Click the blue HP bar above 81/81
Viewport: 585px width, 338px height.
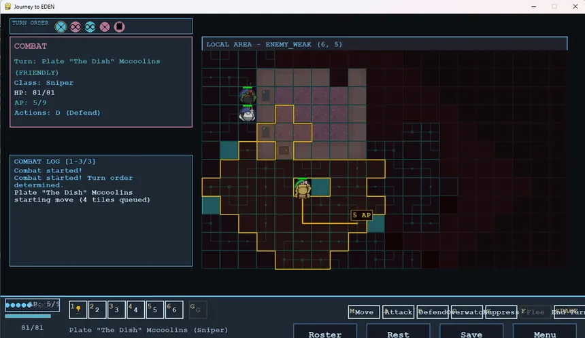[x=28, y=316]
